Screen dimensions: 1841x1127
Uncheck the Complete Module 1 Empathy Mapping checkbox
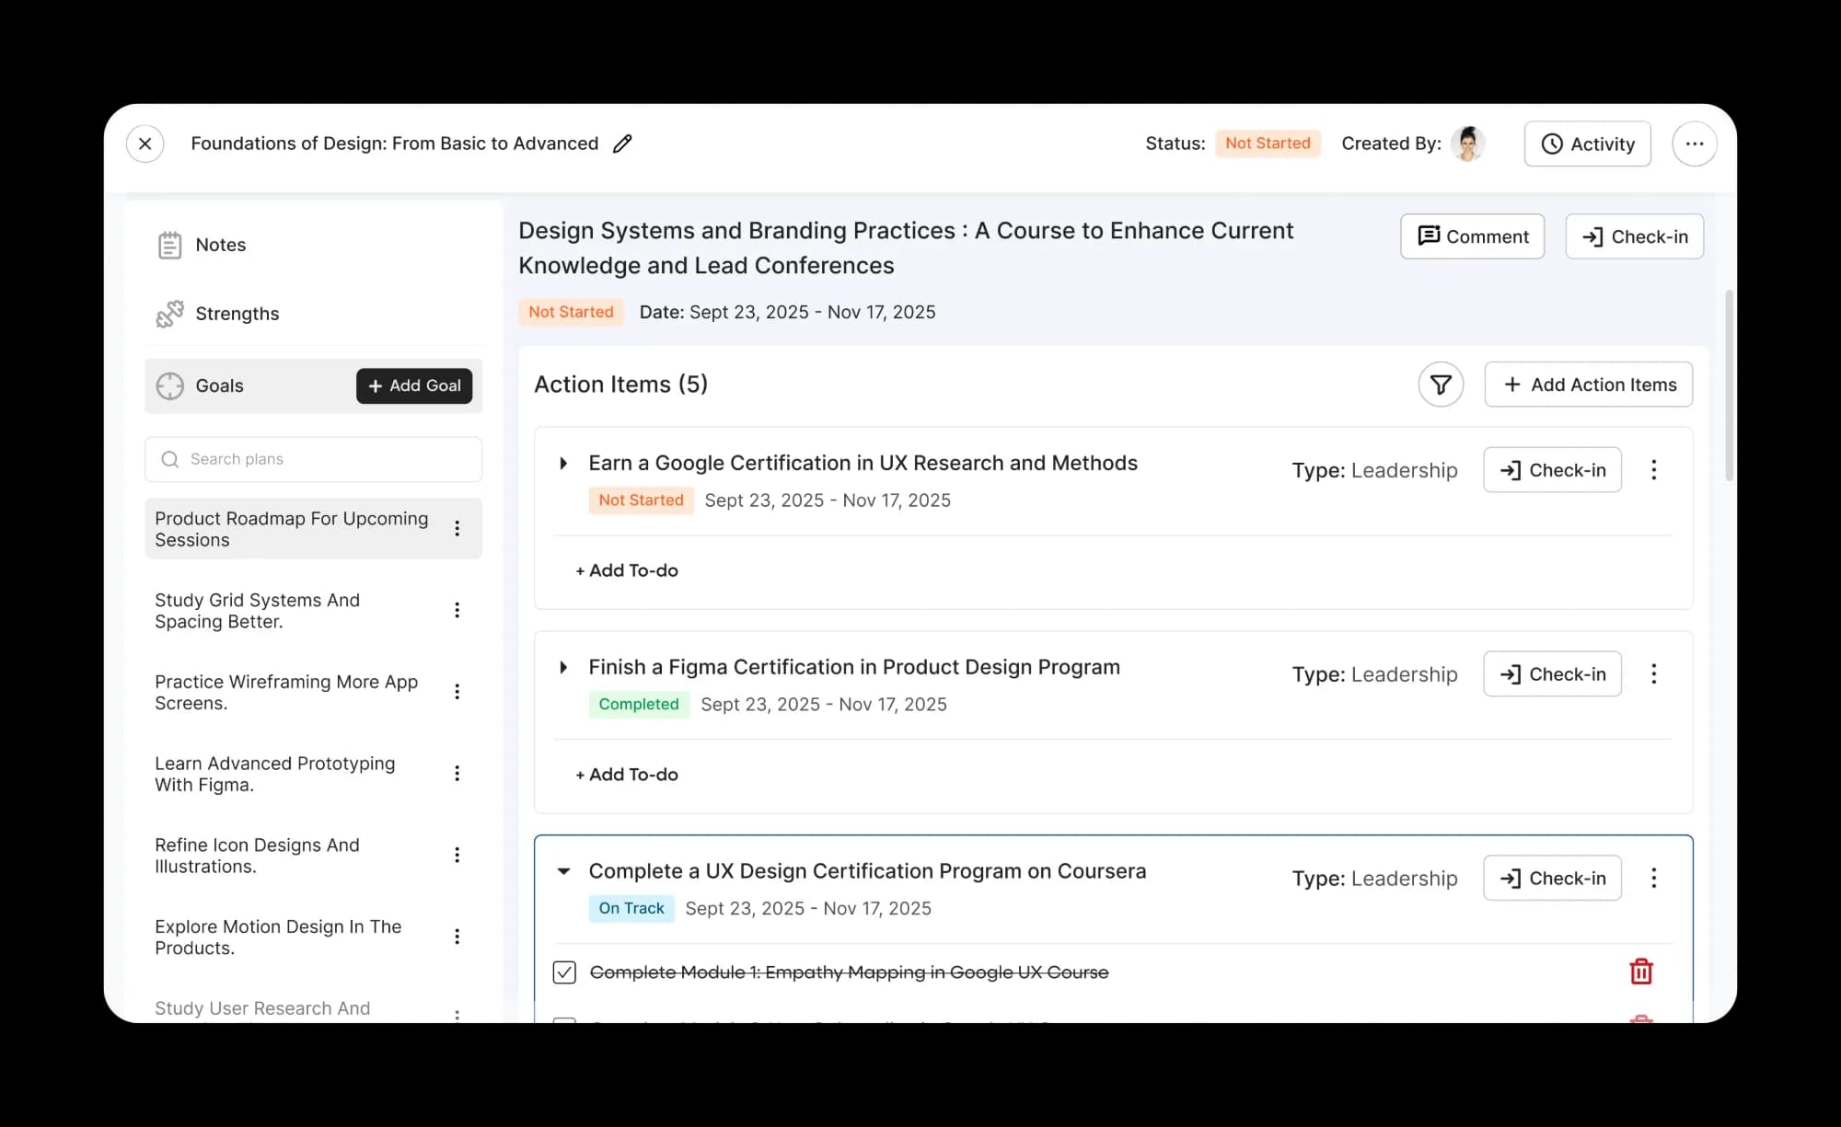564,972
